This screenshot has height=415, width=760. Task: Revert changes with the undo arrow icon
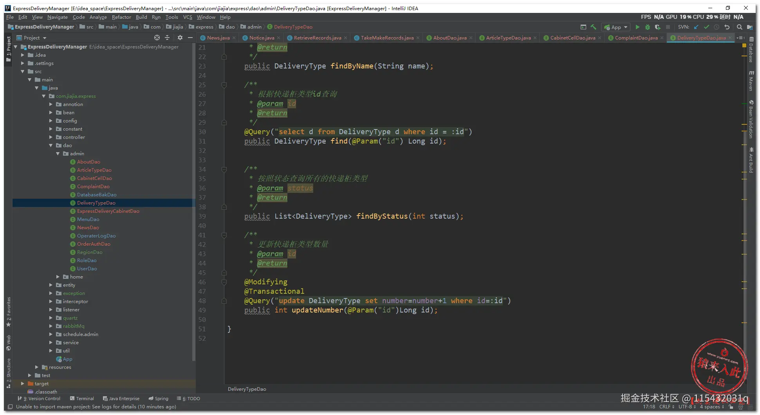point(727,27)
